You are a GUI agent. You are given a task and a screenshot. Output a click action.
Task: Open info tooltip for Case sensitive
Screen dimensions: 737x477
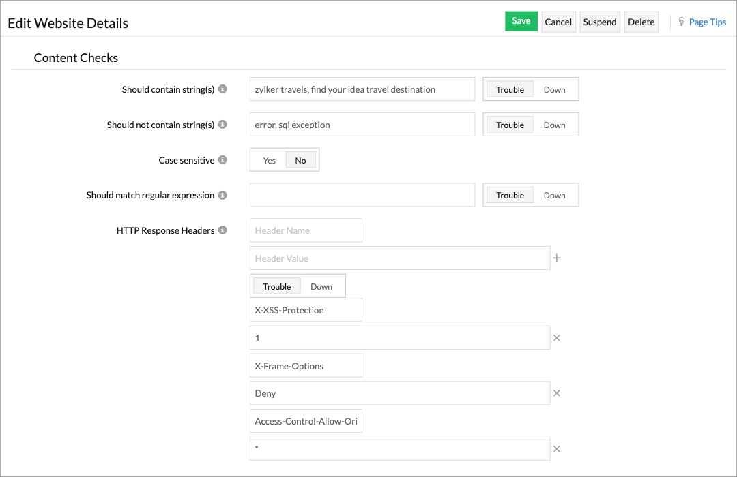[223, 159]
